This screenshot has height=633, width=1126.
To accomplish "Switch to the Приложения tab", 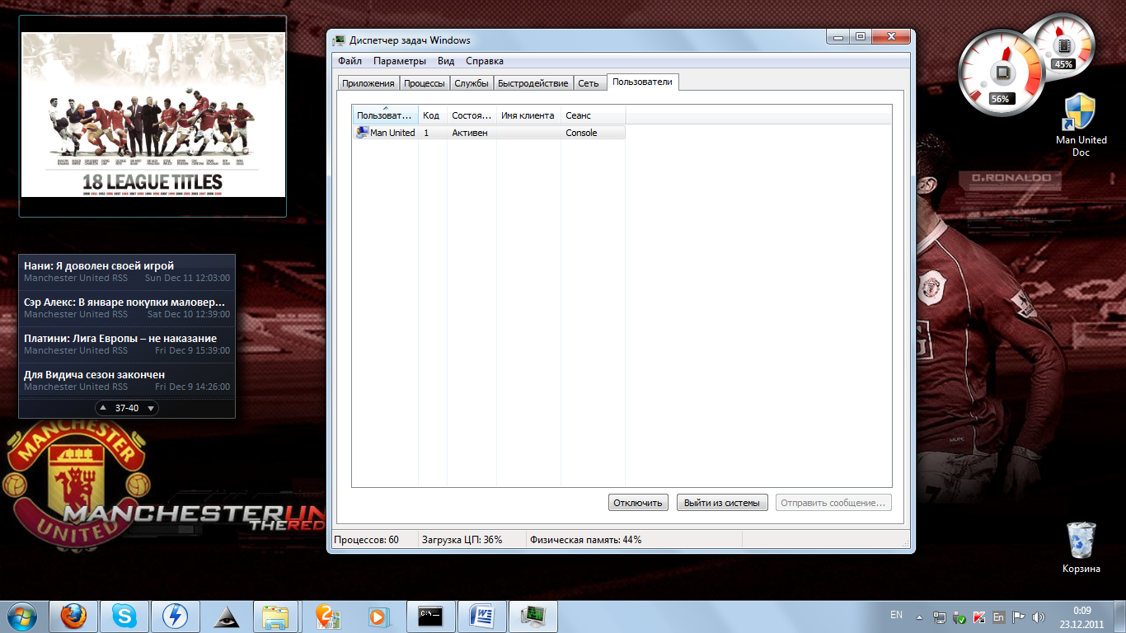I will pyautogui.click(x=368, y=83).
